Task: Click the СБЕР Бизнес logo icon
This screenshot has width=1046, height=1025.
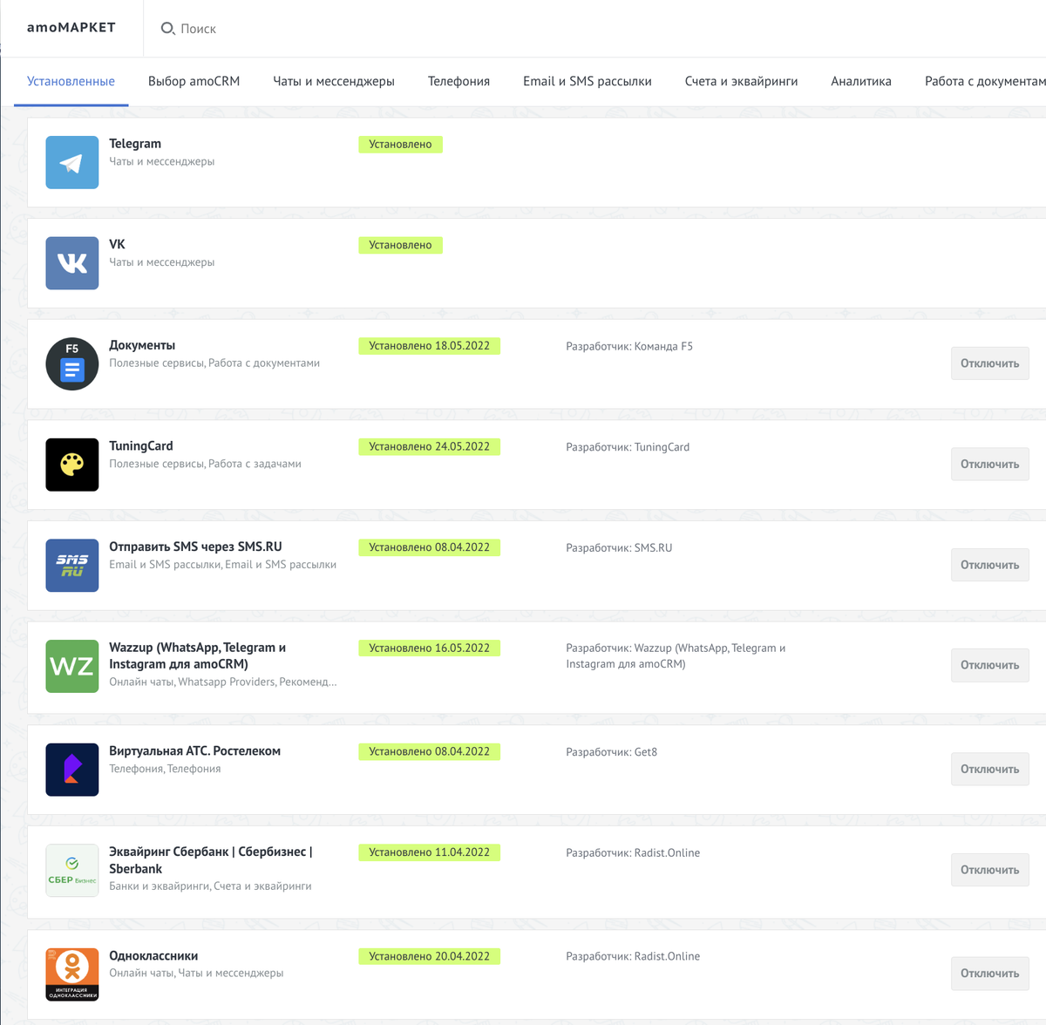Action: click(72, 870)
